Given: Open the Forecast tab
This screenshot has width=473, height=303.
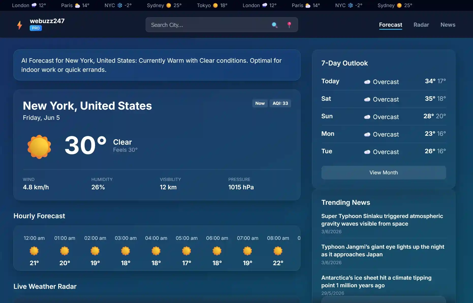Looking at the screenshot, I should [390, 25].
